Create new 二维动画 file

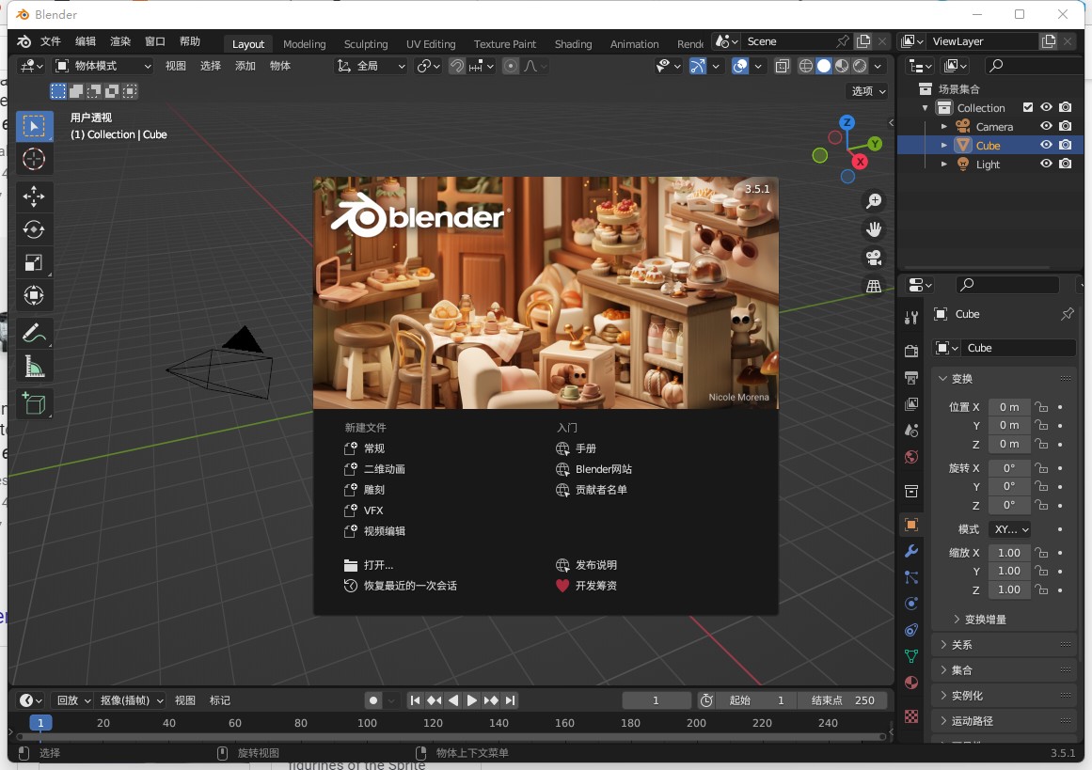(x=374, y=469)
